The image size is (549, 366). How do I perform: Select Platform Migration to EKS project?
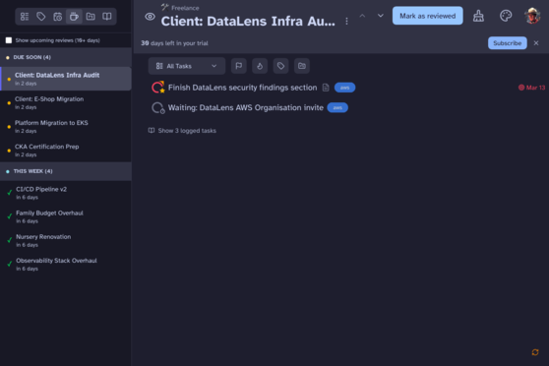66,127
